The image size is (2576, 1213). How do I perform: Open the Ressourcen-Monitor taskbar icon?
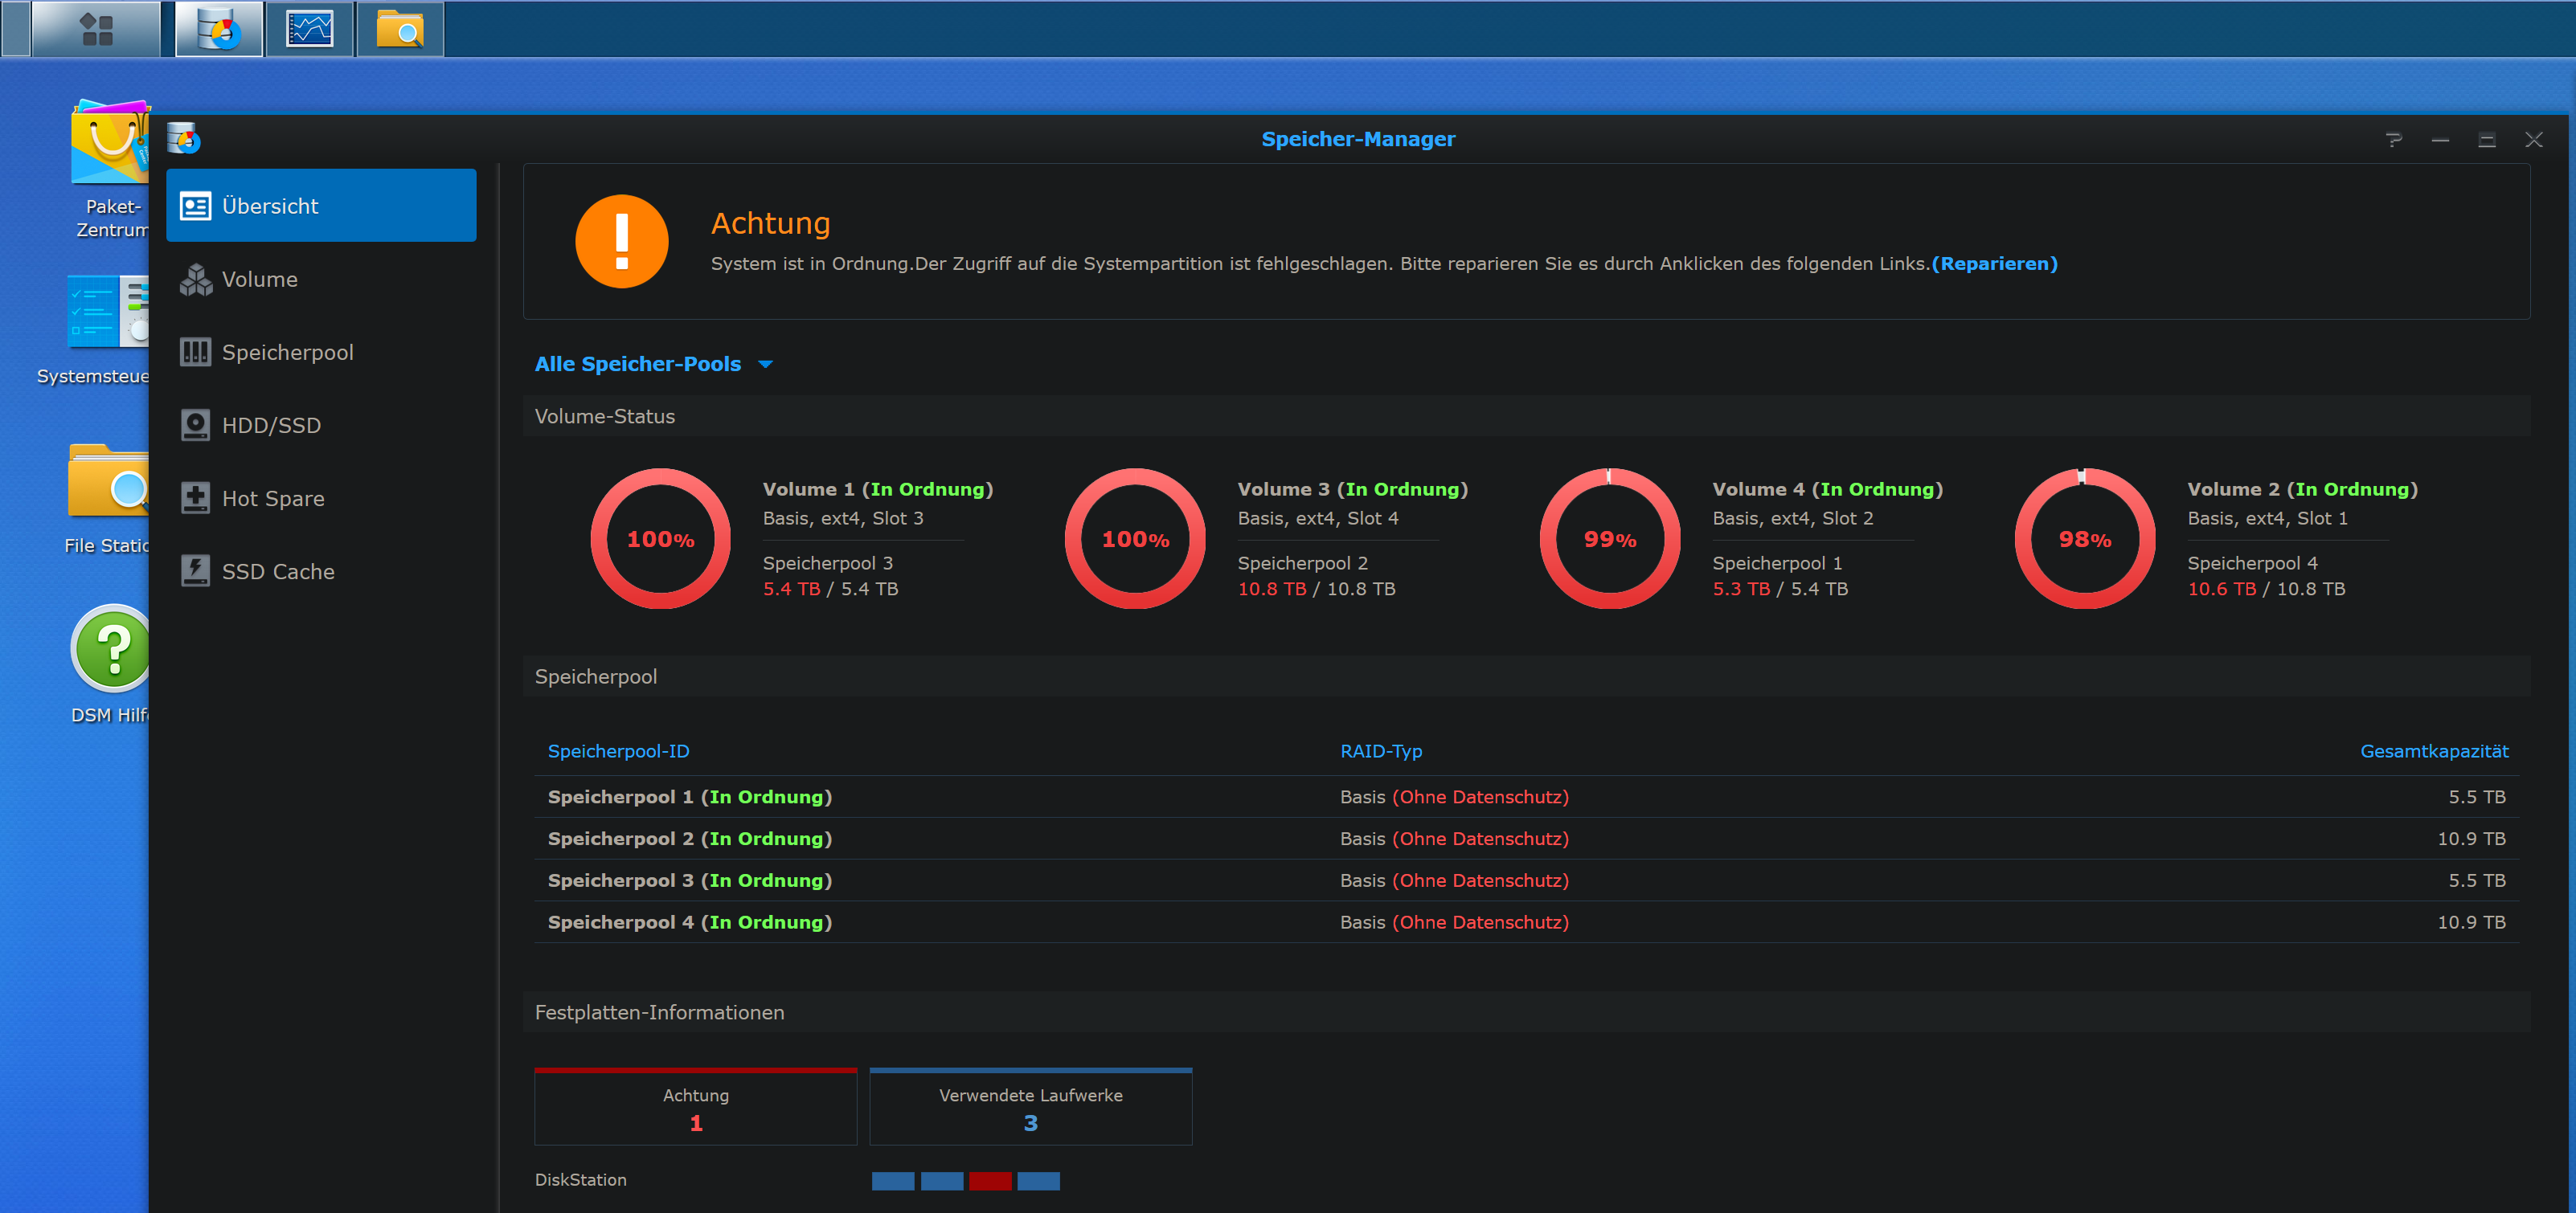click(309, 29)
